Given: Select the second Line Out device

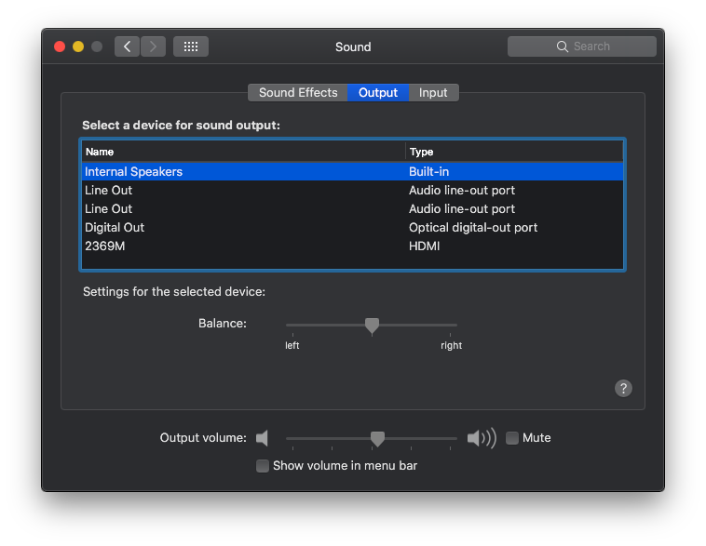Looking at the screenshot, I should click(x=353, y=208).
